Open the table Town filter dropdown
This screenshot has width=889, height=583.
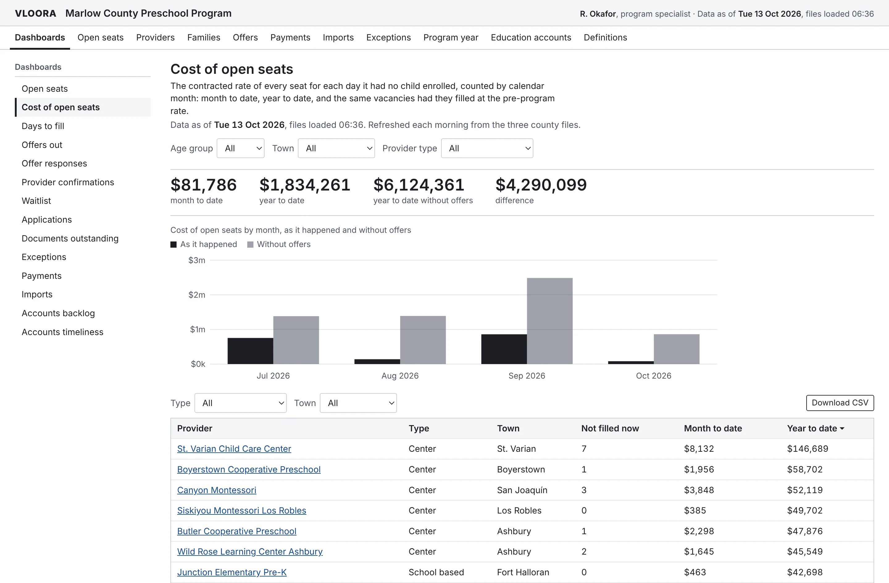click(x=358, y=403)
